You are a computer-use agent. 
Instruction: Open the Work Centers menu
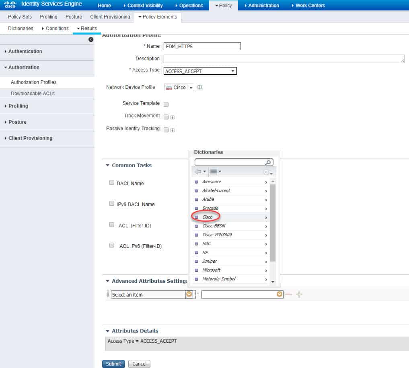308,6
